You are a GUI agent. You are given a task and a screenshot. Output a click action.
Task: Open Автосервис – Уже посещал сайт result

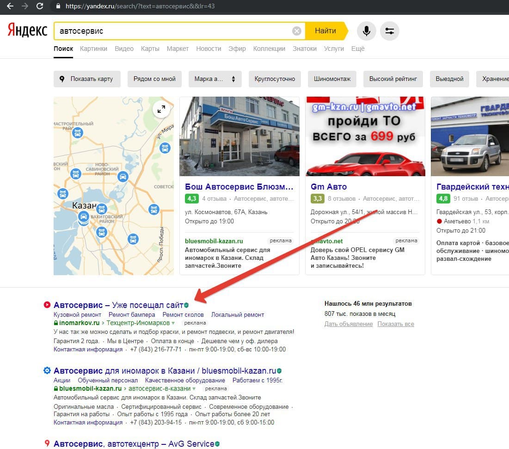[118, 305]
